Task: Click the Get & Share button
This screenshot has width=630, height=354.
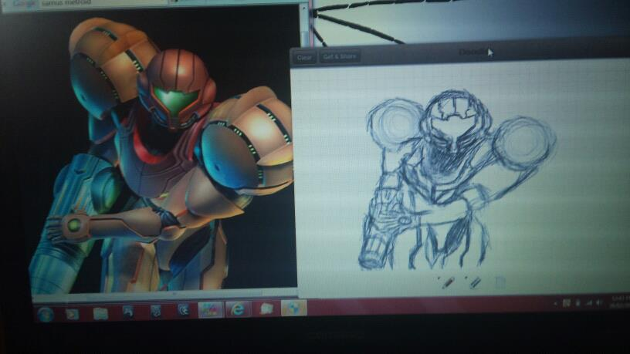Action: point(340,56)
